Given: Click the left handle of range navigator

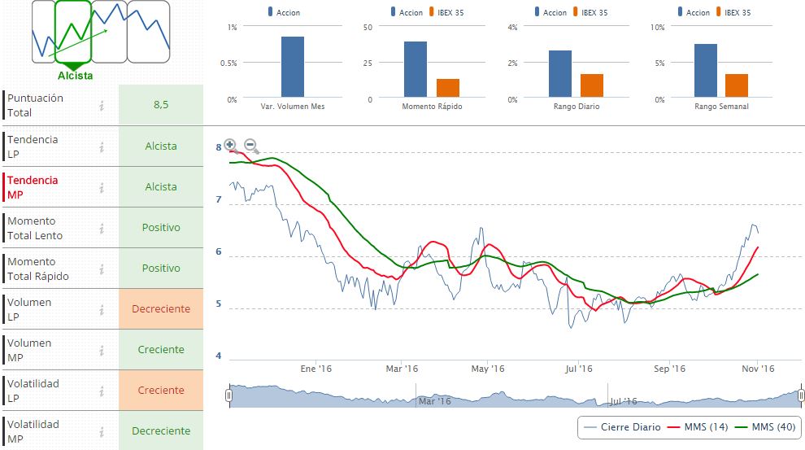Looking at the screenshot, I should pyautogui.click(x=229, y=395).
